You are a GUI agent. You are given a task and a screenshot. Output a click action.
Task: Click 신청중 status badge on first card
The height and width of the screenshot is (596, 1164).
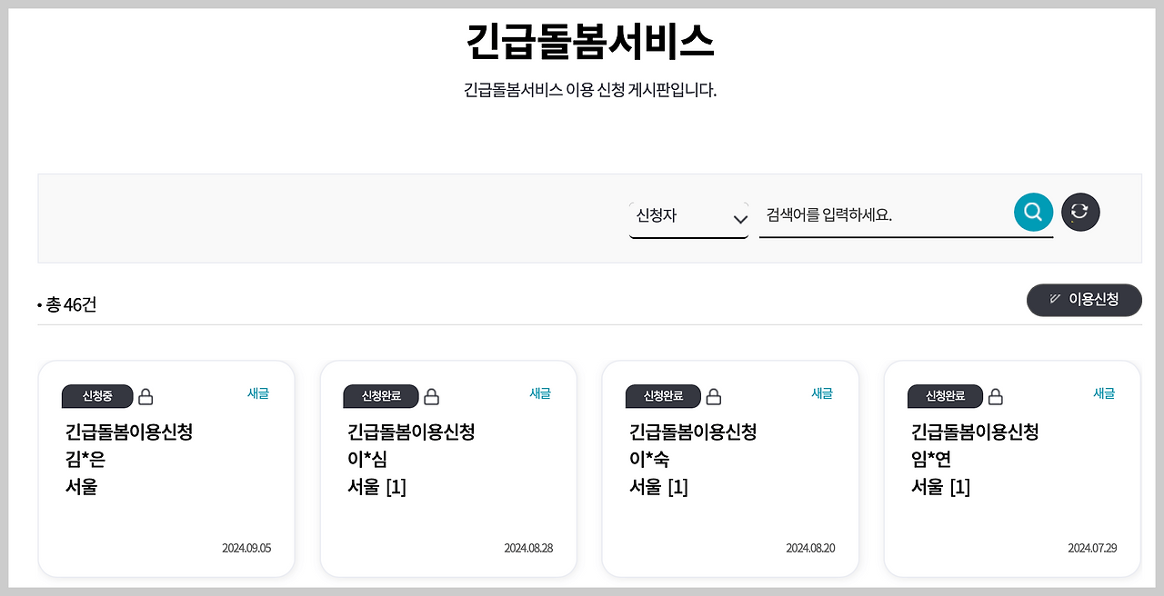pyautogui.click(x=97, y=396)
